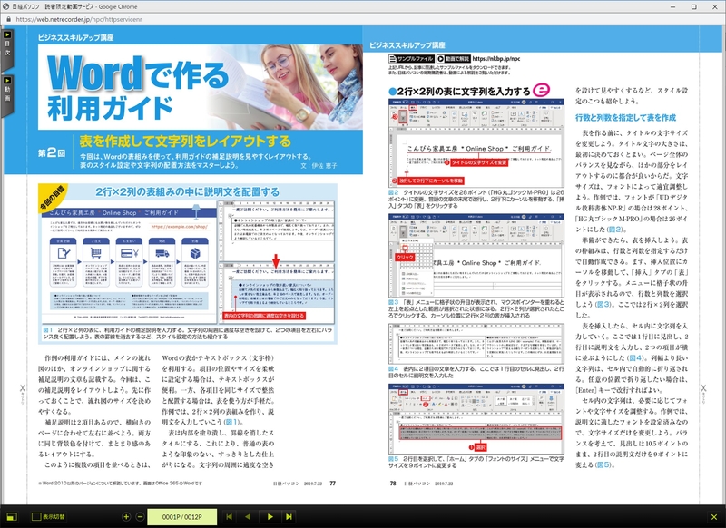Click the 表を作成して文字列をレイアウトする heading
Image resolution: width=726 pixels, height=528 pixels.
[185, 141]
